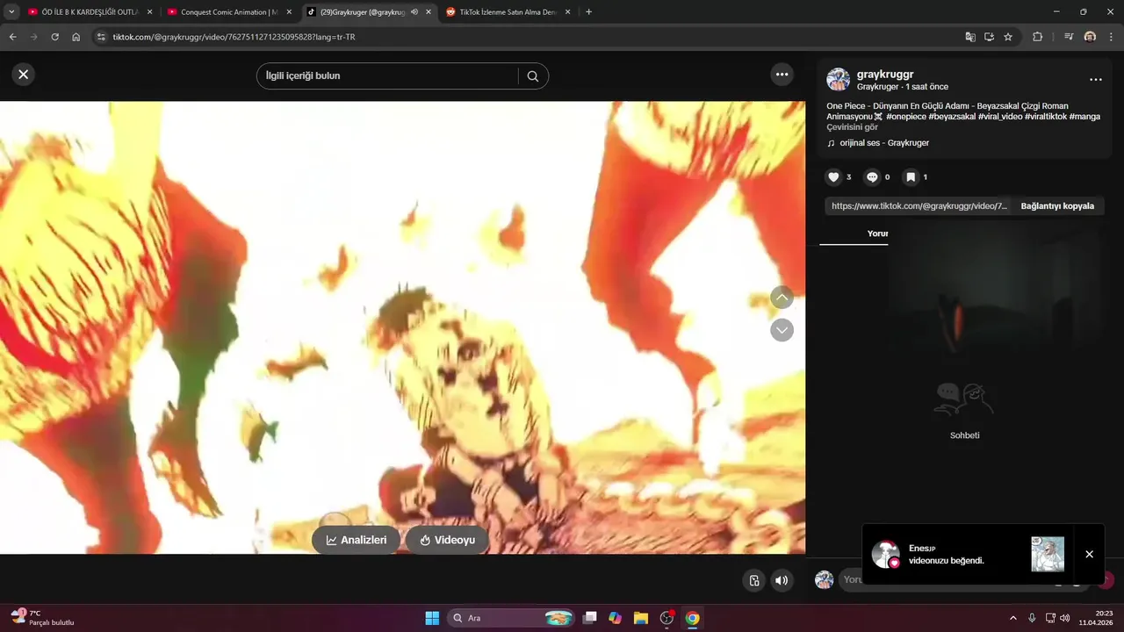
Task: Open the Windows Start menu
Action: pyautogui.click(x=432, y=618)
